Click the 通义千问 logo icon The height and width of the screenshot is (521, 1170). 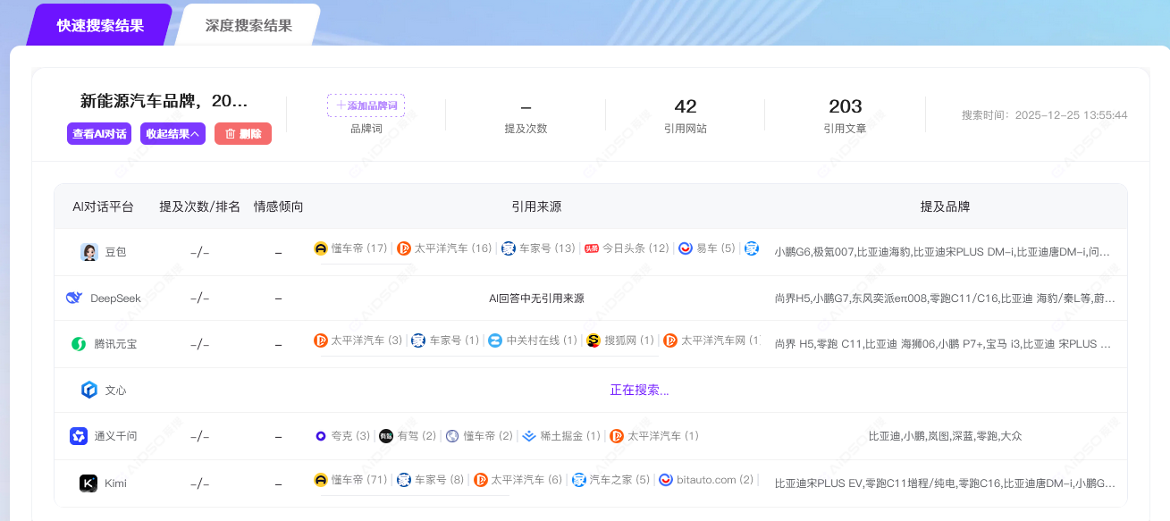79,436
